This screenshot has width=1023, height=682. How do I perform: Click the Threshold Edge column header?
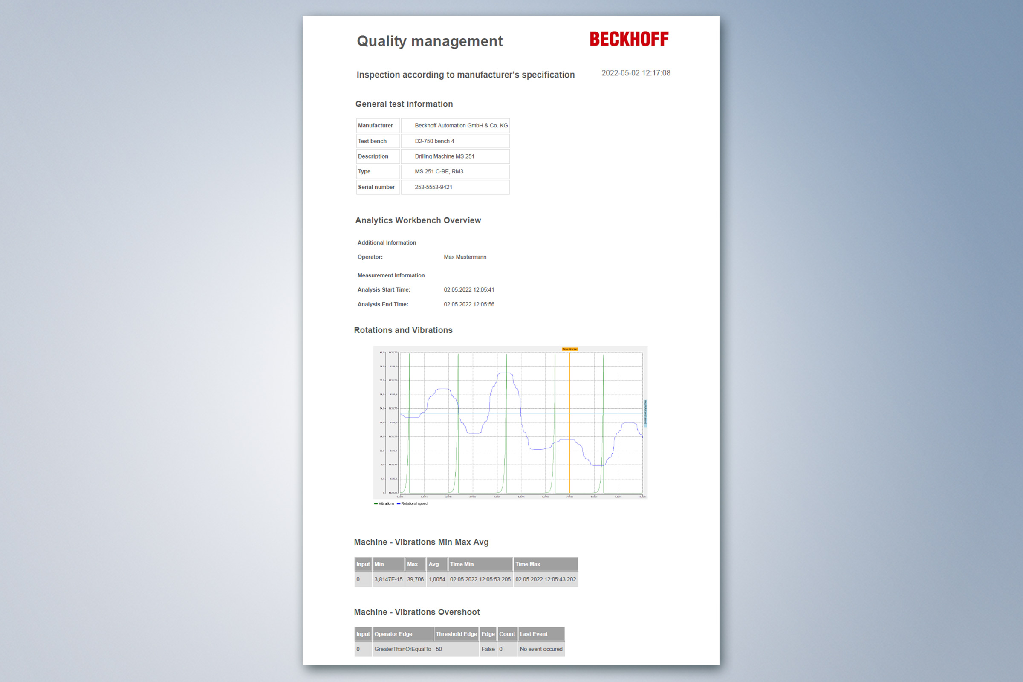point(456,634)
